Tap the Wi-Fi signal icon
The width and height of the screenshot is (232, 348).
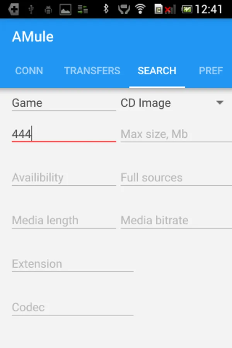click(140, 9)
